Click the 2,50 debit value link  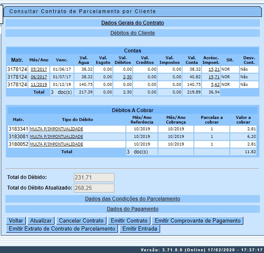click(127, 77)
